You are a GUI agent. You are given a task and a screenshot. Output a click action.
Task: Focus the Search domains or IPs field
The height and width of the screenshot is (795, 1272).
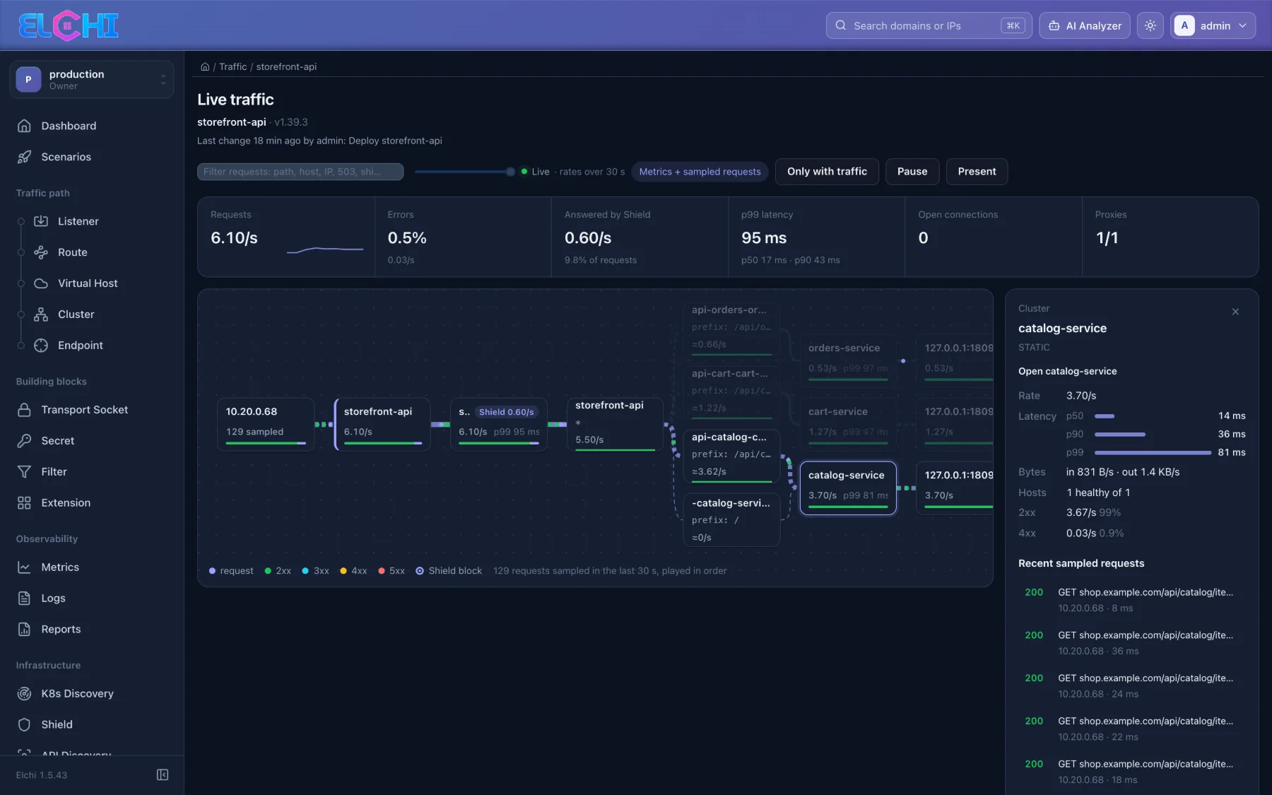(x=929, y=25)
